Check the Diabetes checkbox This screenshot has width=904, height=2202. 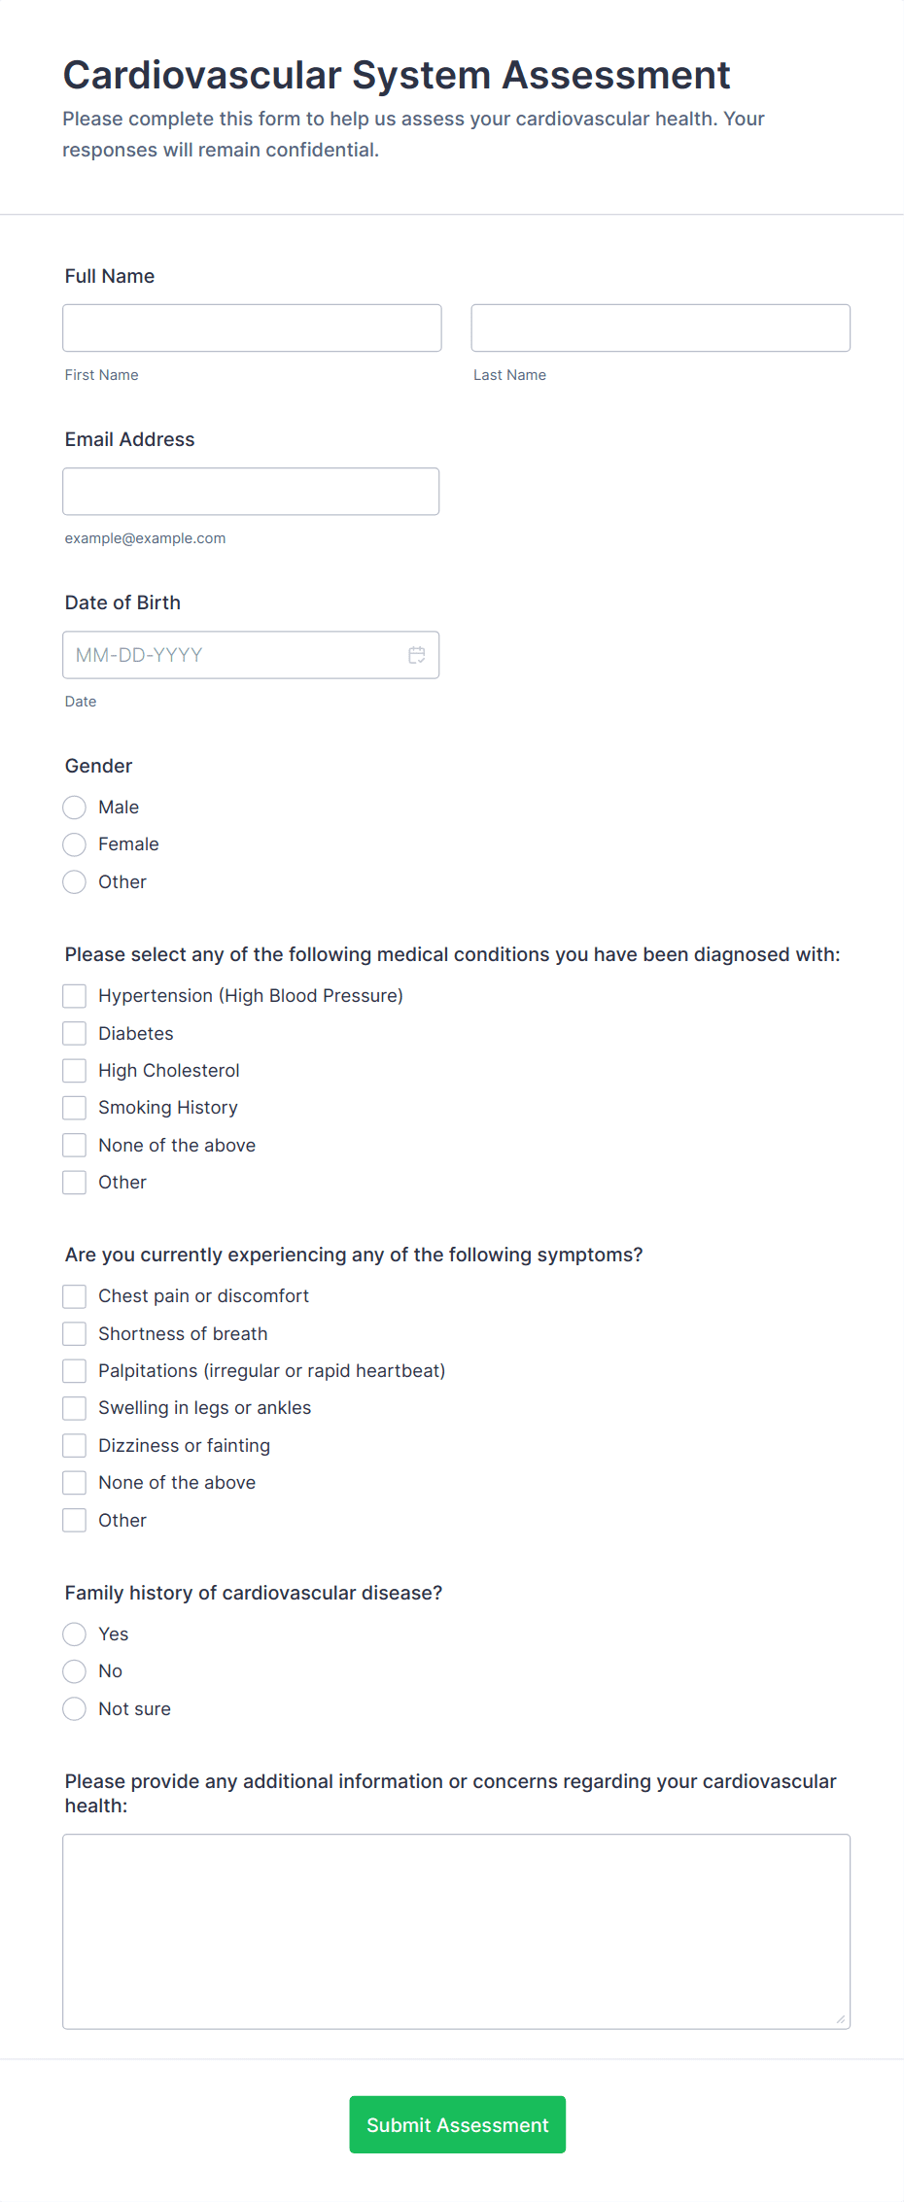[x=74, y=1033]
